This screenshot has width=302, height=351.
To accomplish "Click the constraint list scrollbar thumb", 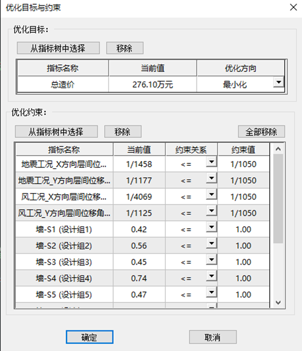I will coord(278,198).
